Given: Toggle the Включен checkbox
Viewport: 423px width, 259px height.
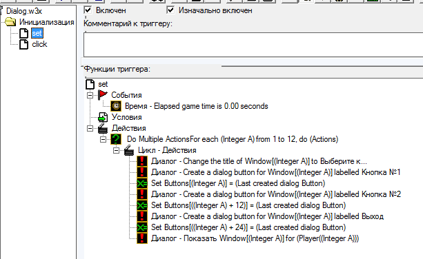Looking at the screenshot, I should (88, 10).
